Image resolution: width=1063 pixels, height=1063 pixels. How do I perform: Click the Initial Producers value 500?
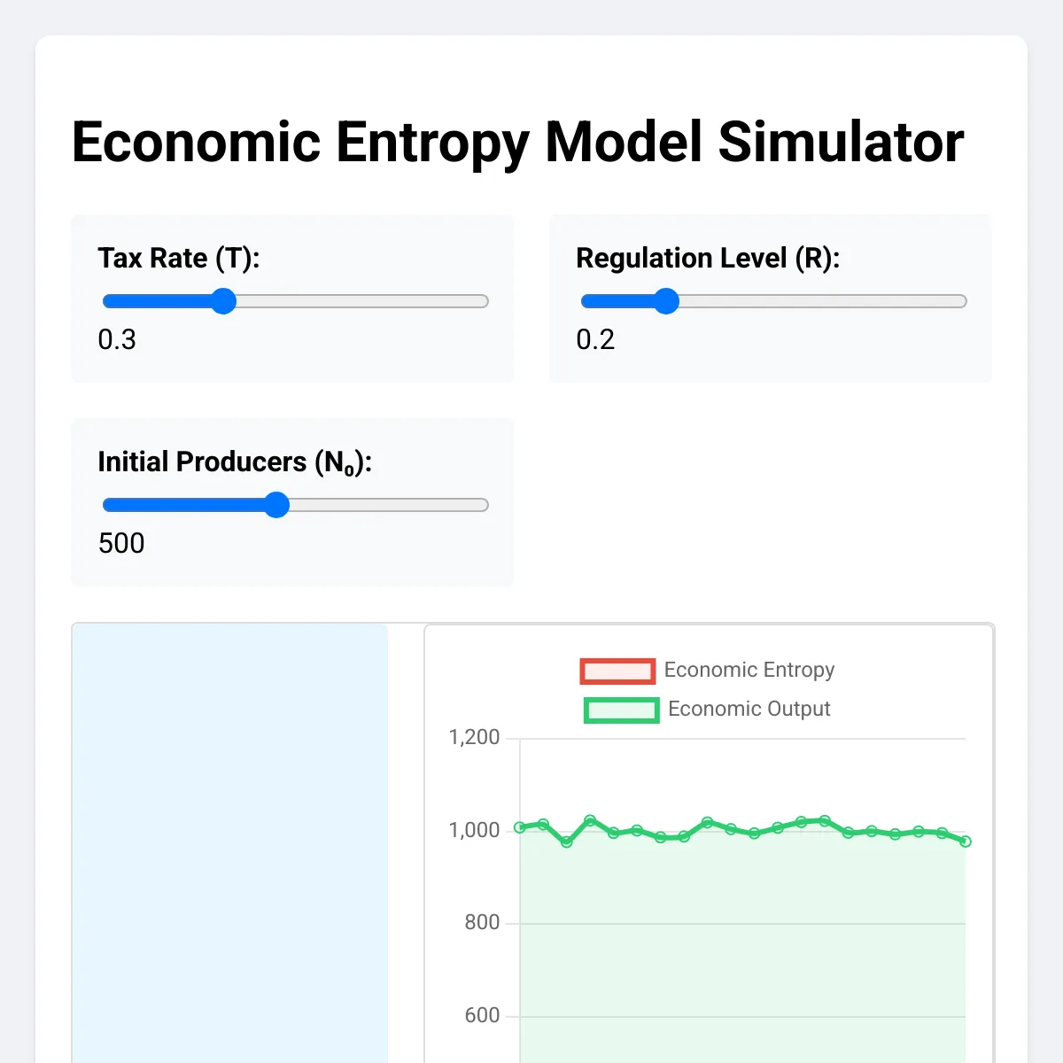121,543
